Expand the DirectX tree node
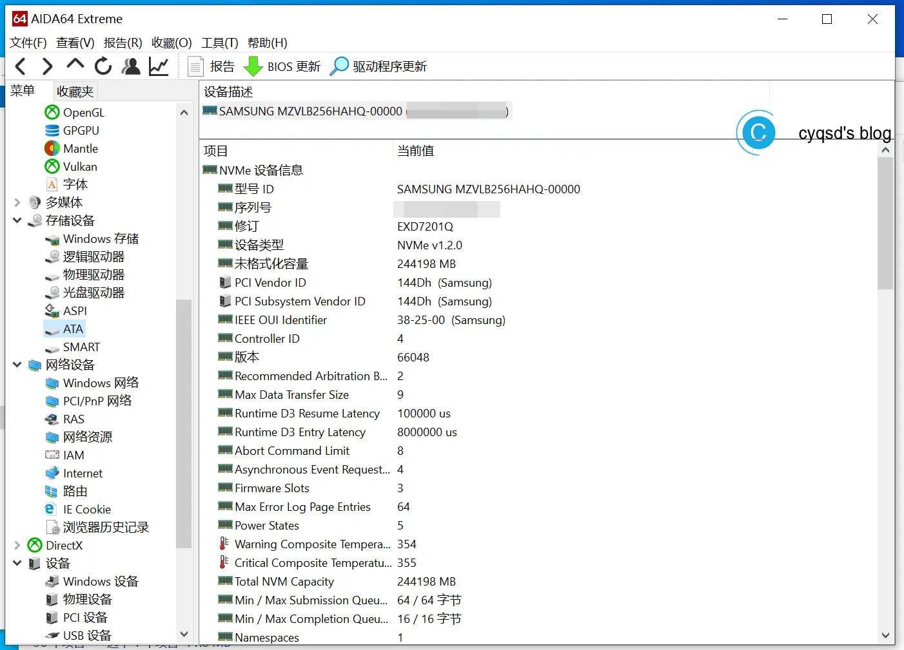The height and width of the screenshot is (650, 904). coord(17,545)
